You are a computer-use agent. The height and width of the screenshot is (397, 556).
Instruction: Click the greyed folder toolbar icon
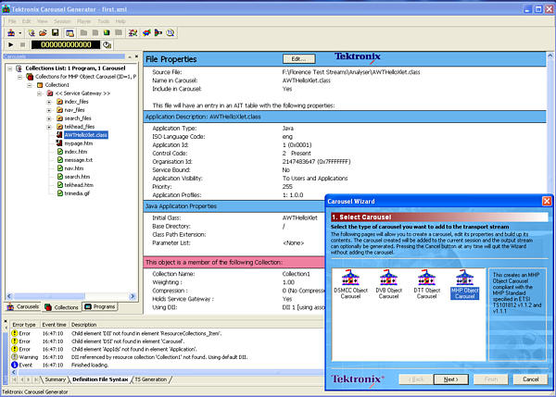83,33
